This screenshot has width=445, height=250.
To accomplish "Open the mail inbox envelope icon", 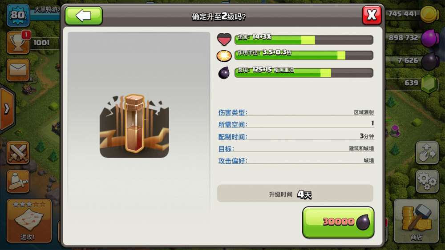I will (x=18, y=70).
